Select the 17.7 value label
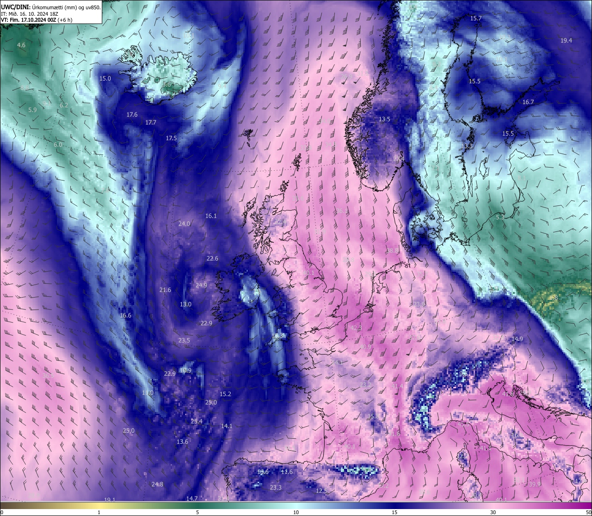592x516 pixels. click(x=151, y=123)
